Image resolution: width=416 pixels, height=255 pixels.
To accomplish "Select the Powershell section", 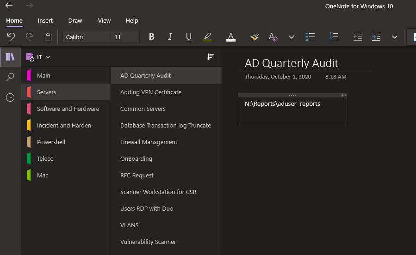I will [x=51, y=142].
